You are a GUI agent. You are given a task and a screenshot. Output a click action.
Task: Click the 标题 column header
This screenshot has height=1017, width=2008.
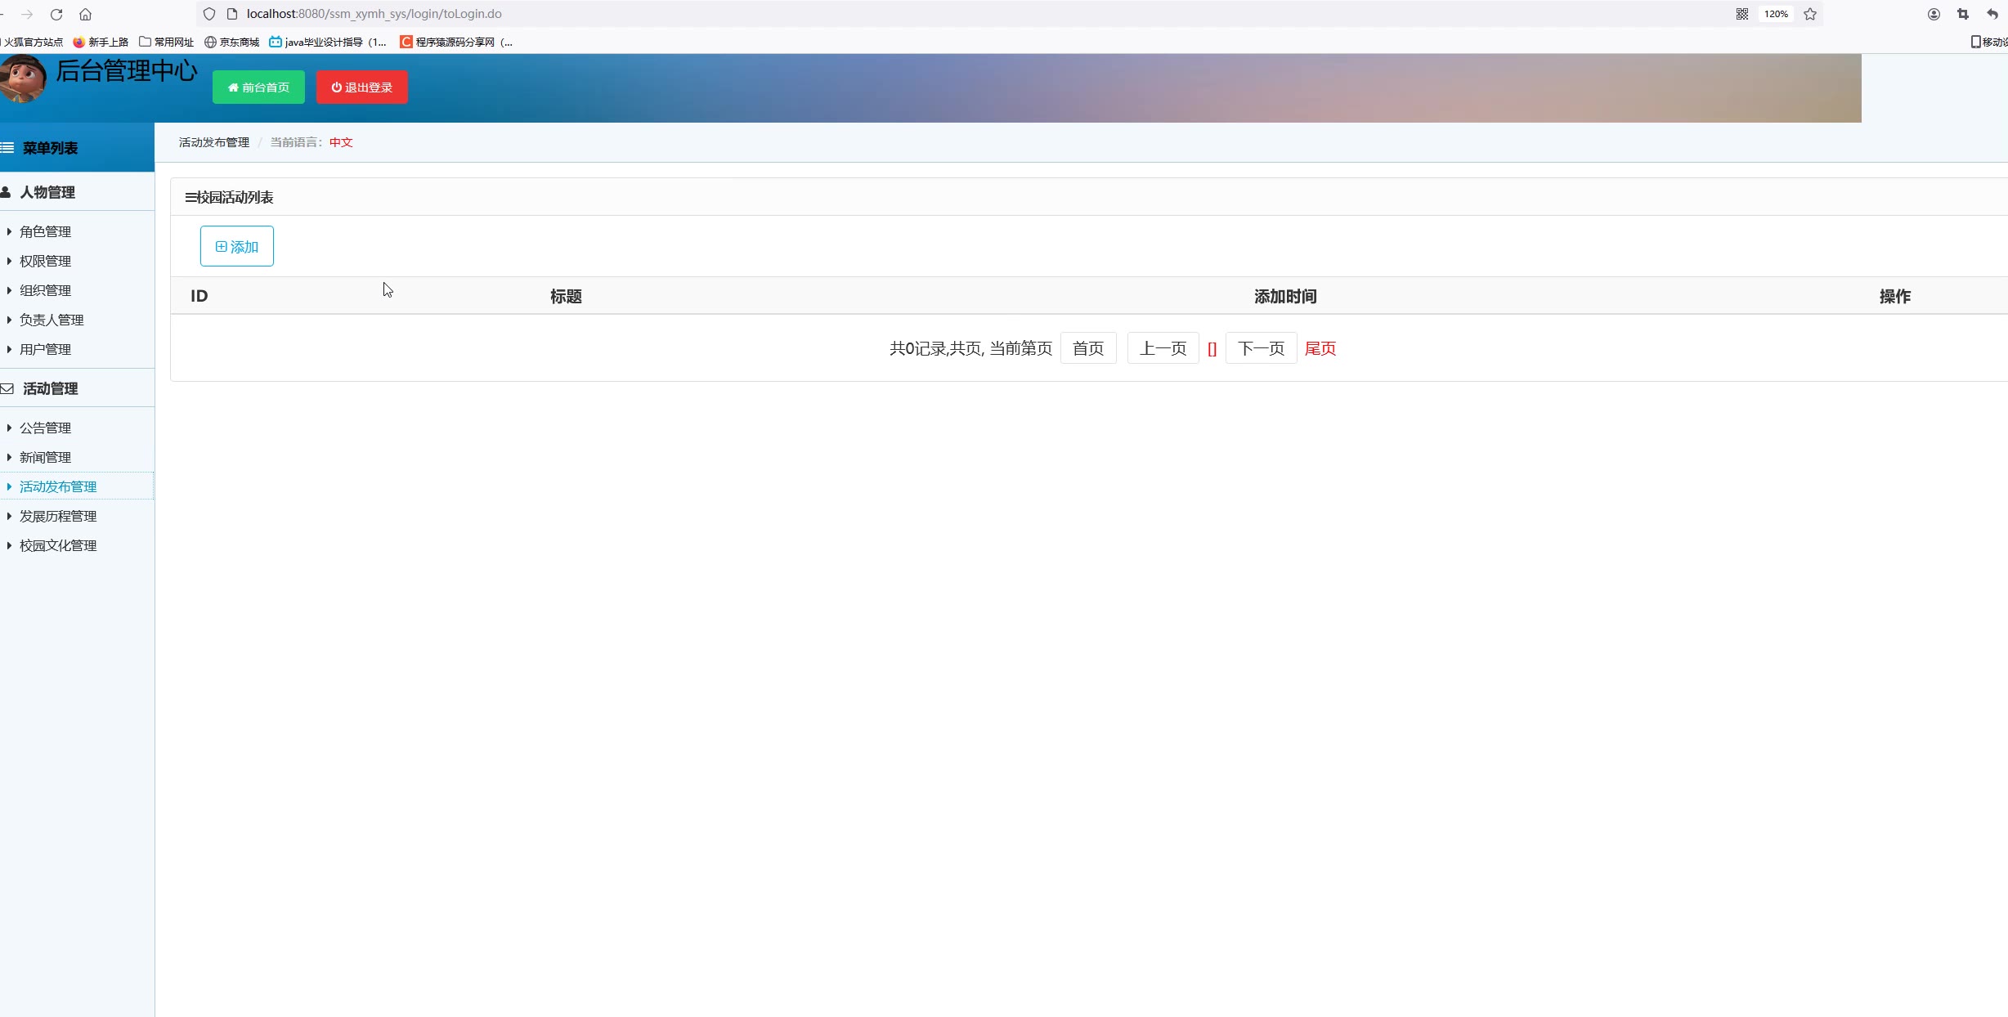click(x=566, y=296)
